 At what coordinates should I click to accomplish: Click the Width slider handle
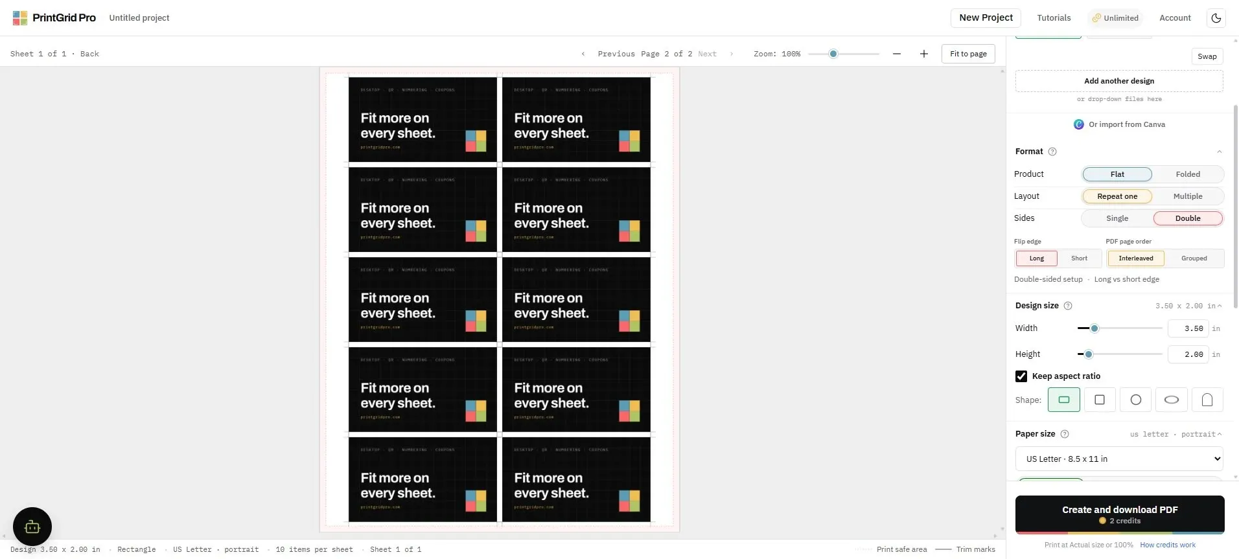pyautogui.click(x=1094, y=328)
